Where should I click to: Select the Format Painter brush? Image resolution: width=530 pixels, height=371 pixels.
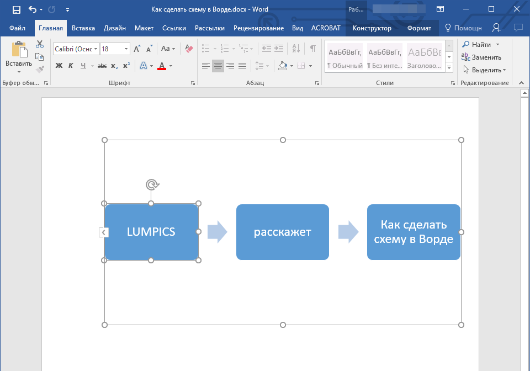point(40,69)
